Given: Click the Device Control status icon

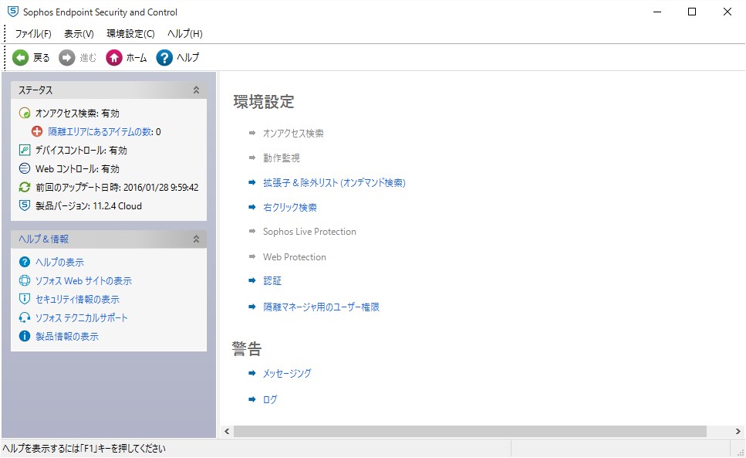Looking at the screenshot, I should pyautogui.click(x=24, y=150).
